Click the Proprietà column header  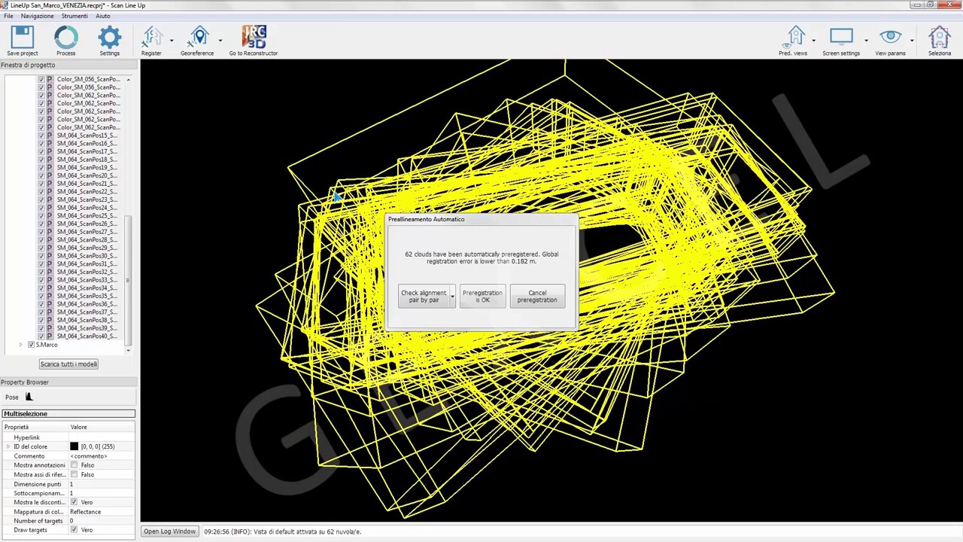click(x=35, y=427)
